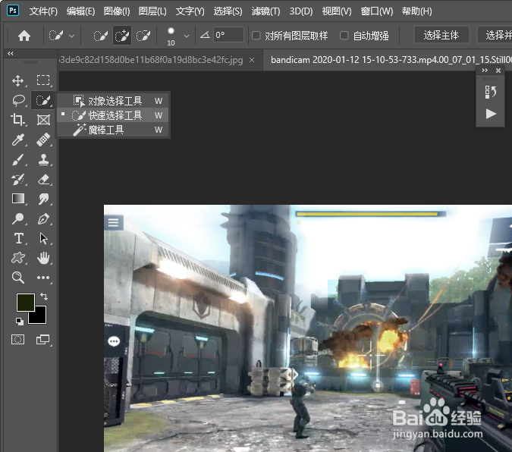This screenshot has height=452, width=512.
Task: Select the Clone Stamp tool
Action: click(43, 160)
